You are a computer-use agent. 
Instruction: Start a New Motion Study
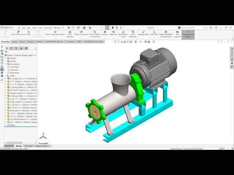coord(123,34)
